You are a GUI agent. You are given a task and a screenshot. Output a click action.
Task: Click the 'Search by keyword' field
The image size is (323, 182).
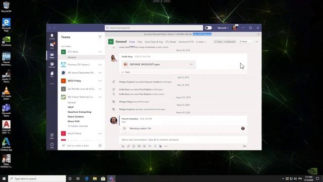(154, 28)
